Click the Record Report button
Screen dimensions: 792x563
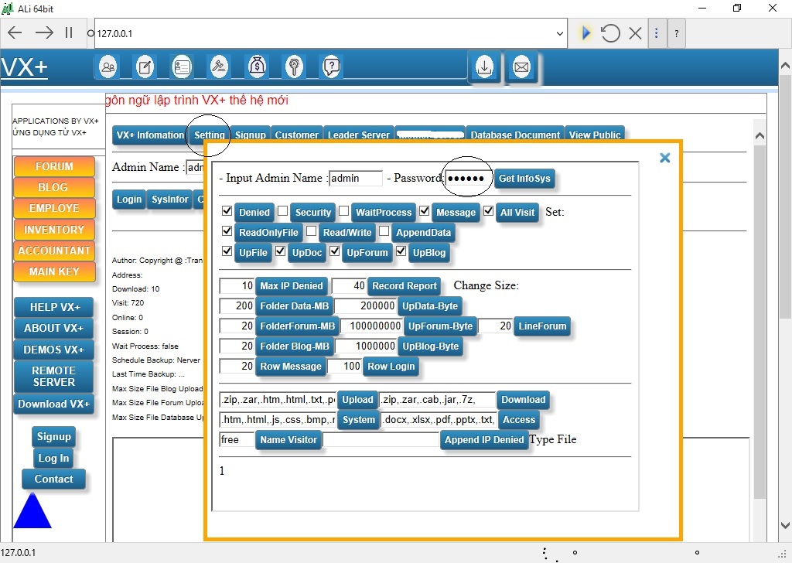(x=404, y=286)
